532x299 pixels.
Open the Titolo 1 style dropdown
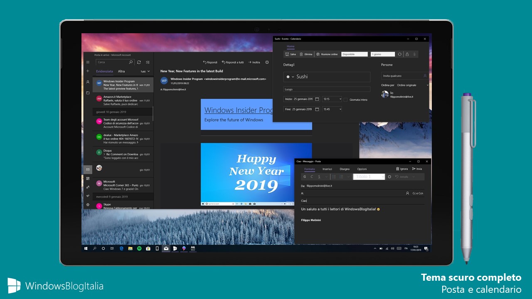tap(369, 176)
